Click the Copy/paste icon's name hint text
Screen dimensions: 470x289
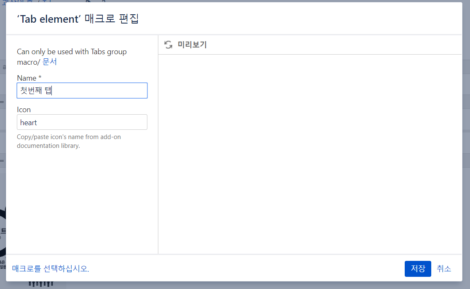click(x=69, y=142)
